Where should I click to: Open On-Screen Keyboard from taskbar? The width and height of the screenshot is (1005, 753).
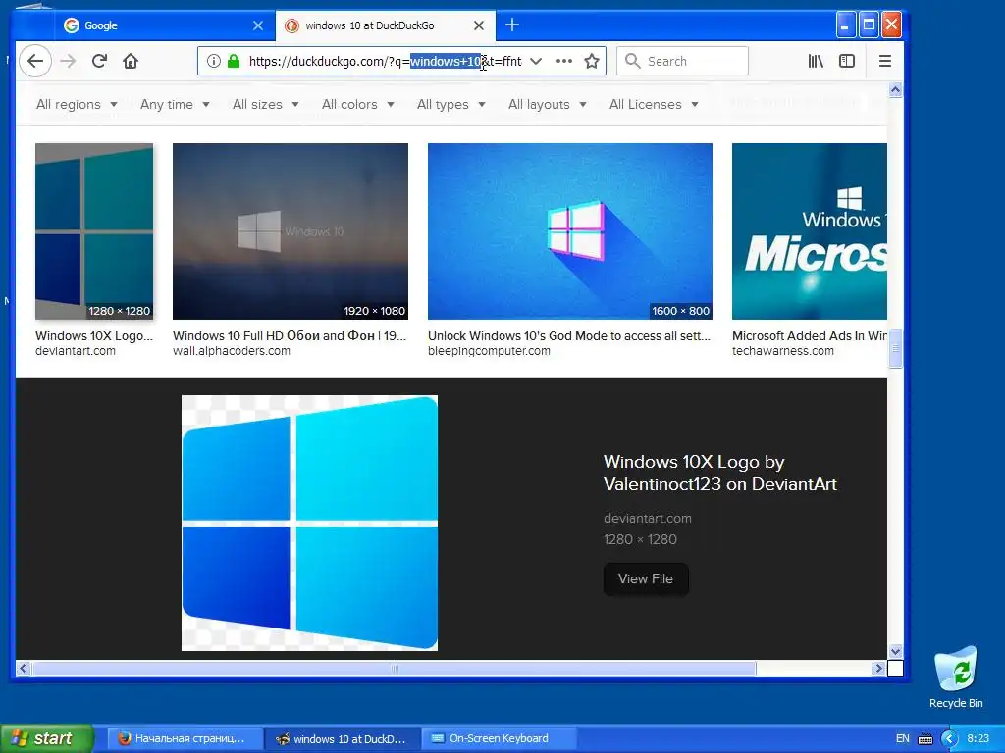499,738
